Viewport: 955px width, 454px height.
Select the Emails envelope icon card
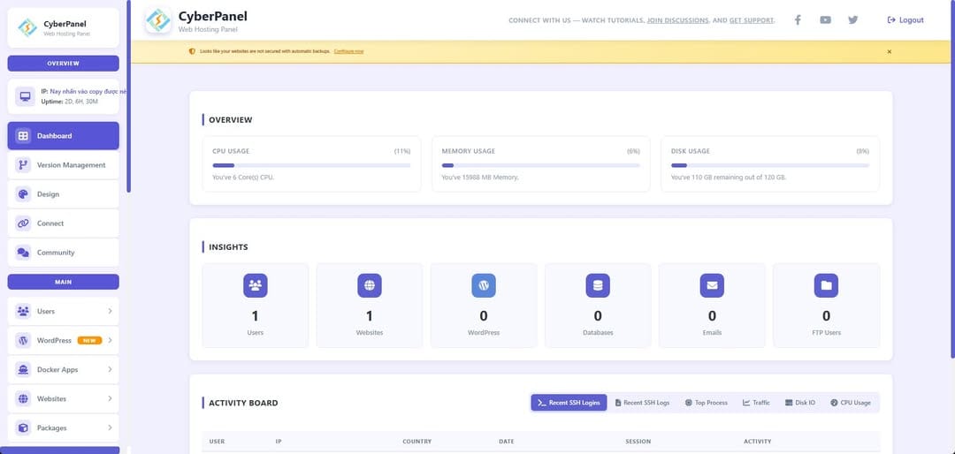[712, 285]
